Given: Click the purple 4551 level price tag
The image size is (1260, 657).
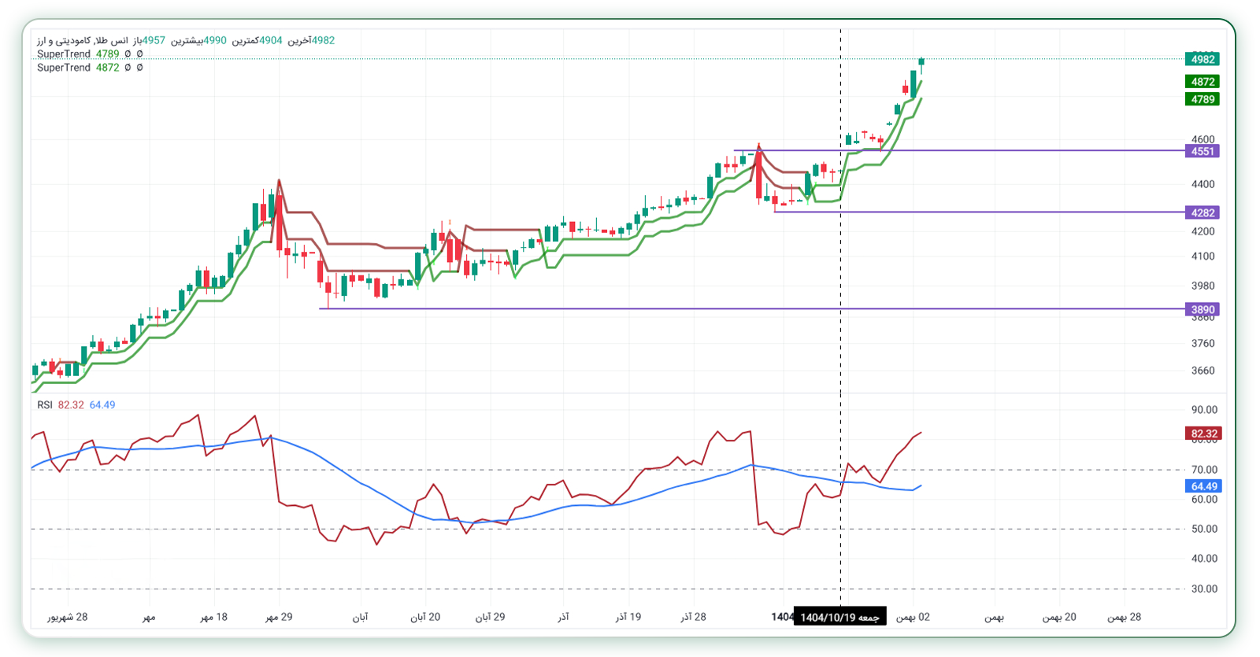Looking at the screenshot, I should (x=1202, y=151).
